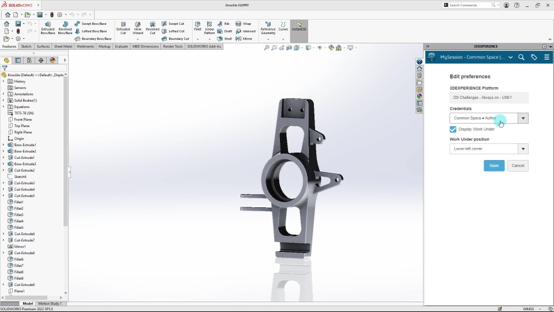Open the Hole Wizard
554x312 pixels.
(x=138, y=28)
